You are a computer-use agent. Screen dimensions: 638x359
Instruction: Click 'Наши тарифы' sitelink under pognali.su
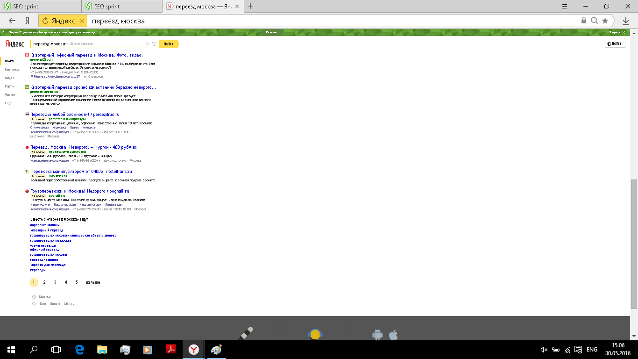[x=64, y=205]
